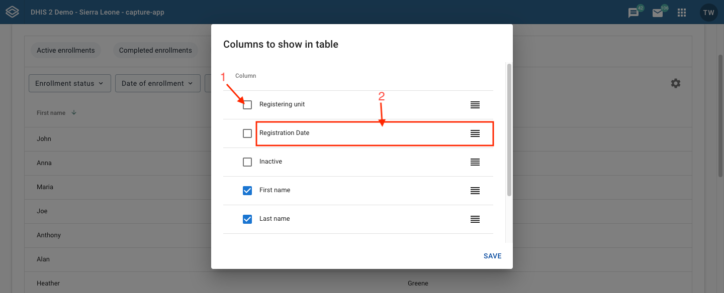Click the dialog's column list scrollbar
The image size is (724, 293).
[509, 129]
